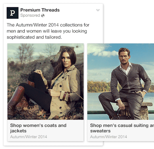Click "Shop women's coats and jackets" headline
Viewport: 154px width, 149px height.
point(38,128)
